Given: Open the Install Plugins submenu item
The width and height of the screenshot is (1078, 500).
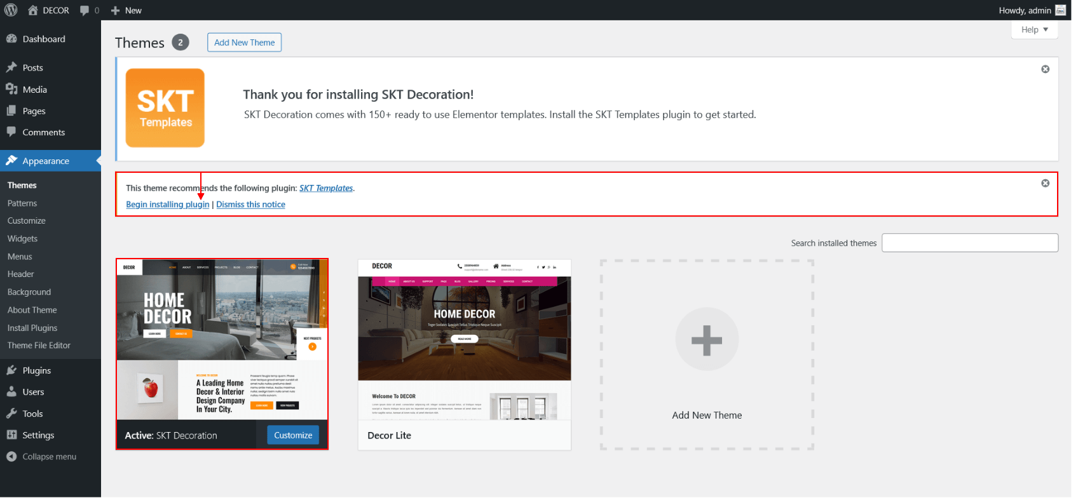Looking at the screenshot, I should (32, 328).
